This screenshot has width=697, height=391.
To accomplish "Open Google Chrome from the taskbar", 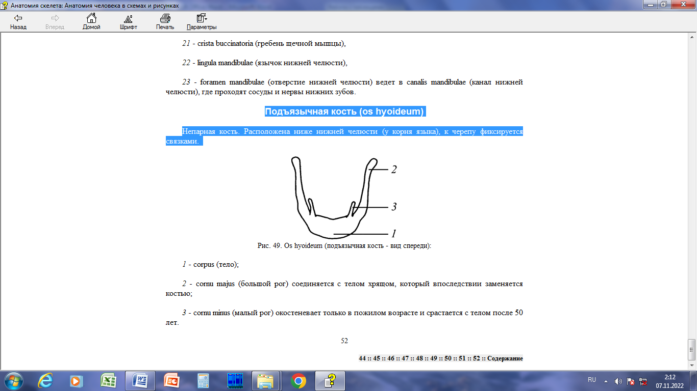I will pyautogui.click(x=298, y=380).
